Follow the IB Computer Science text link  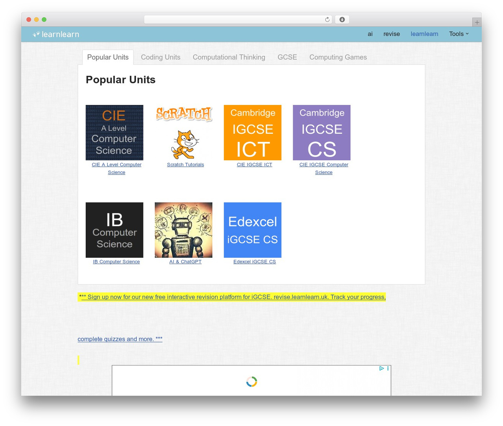coord(116,262)
